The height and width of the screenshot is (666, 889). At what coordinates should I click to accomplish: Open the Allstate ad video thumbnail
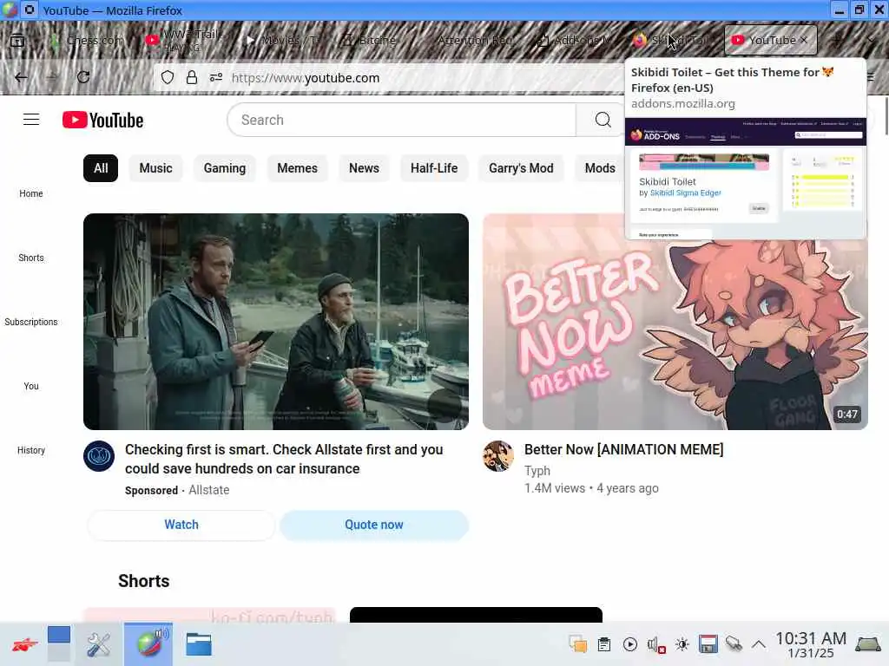[275, 322]
